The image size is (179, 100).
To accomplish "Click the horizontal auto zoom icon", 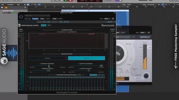I will (166, 5).
